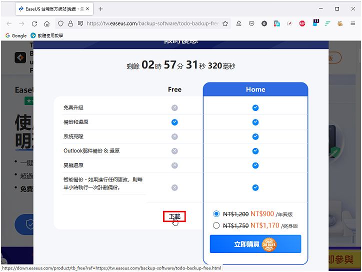This screenshot has width=362, height=272.
Task: Click the Free checkmark for 備份和還原
Action: 175,122
